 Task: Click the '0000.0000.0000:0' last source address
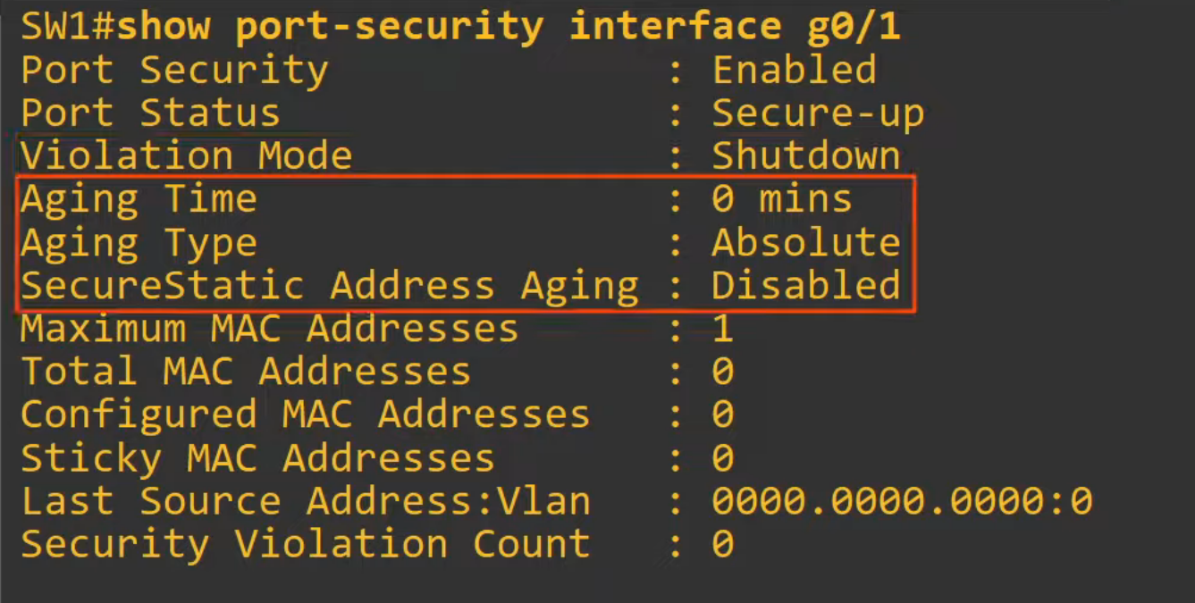pos(901,501)
